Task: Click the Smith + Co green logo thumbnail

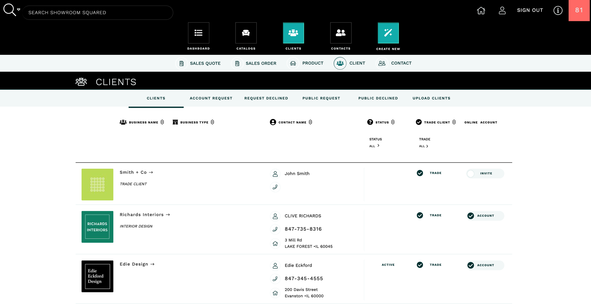Action: (x=97, y=184)
